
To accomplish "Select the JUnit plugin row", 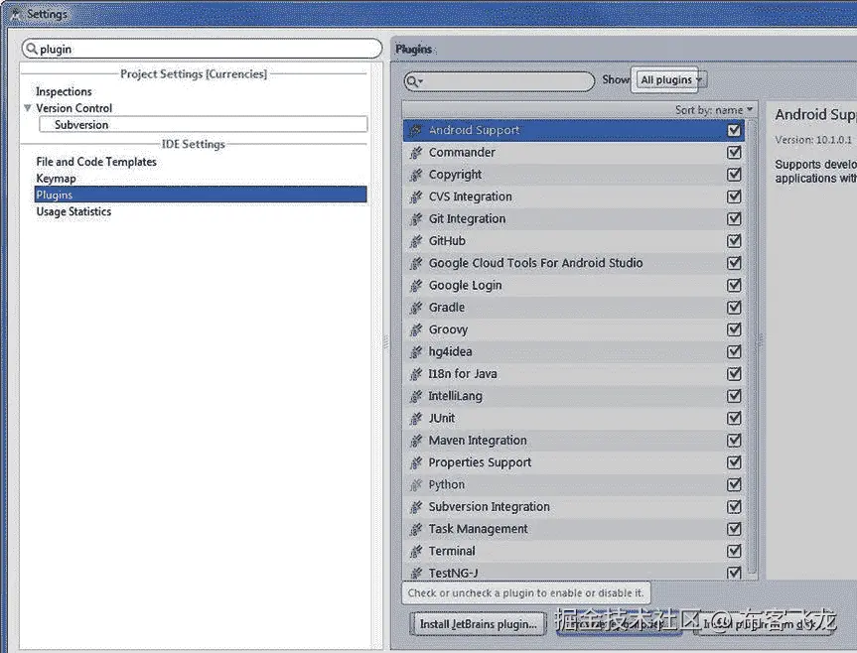I will coord(573,418).
